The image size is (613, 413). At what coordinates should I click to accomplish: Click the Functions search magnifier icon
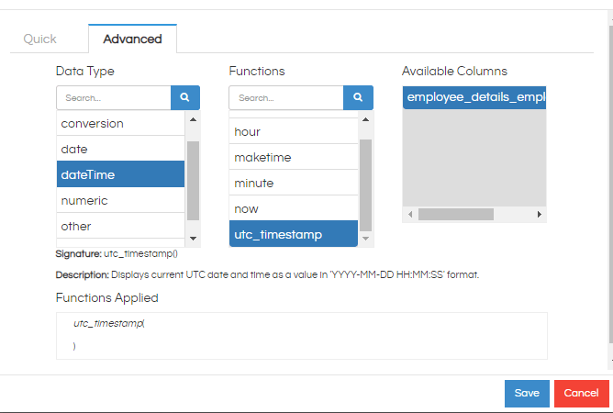358,97
